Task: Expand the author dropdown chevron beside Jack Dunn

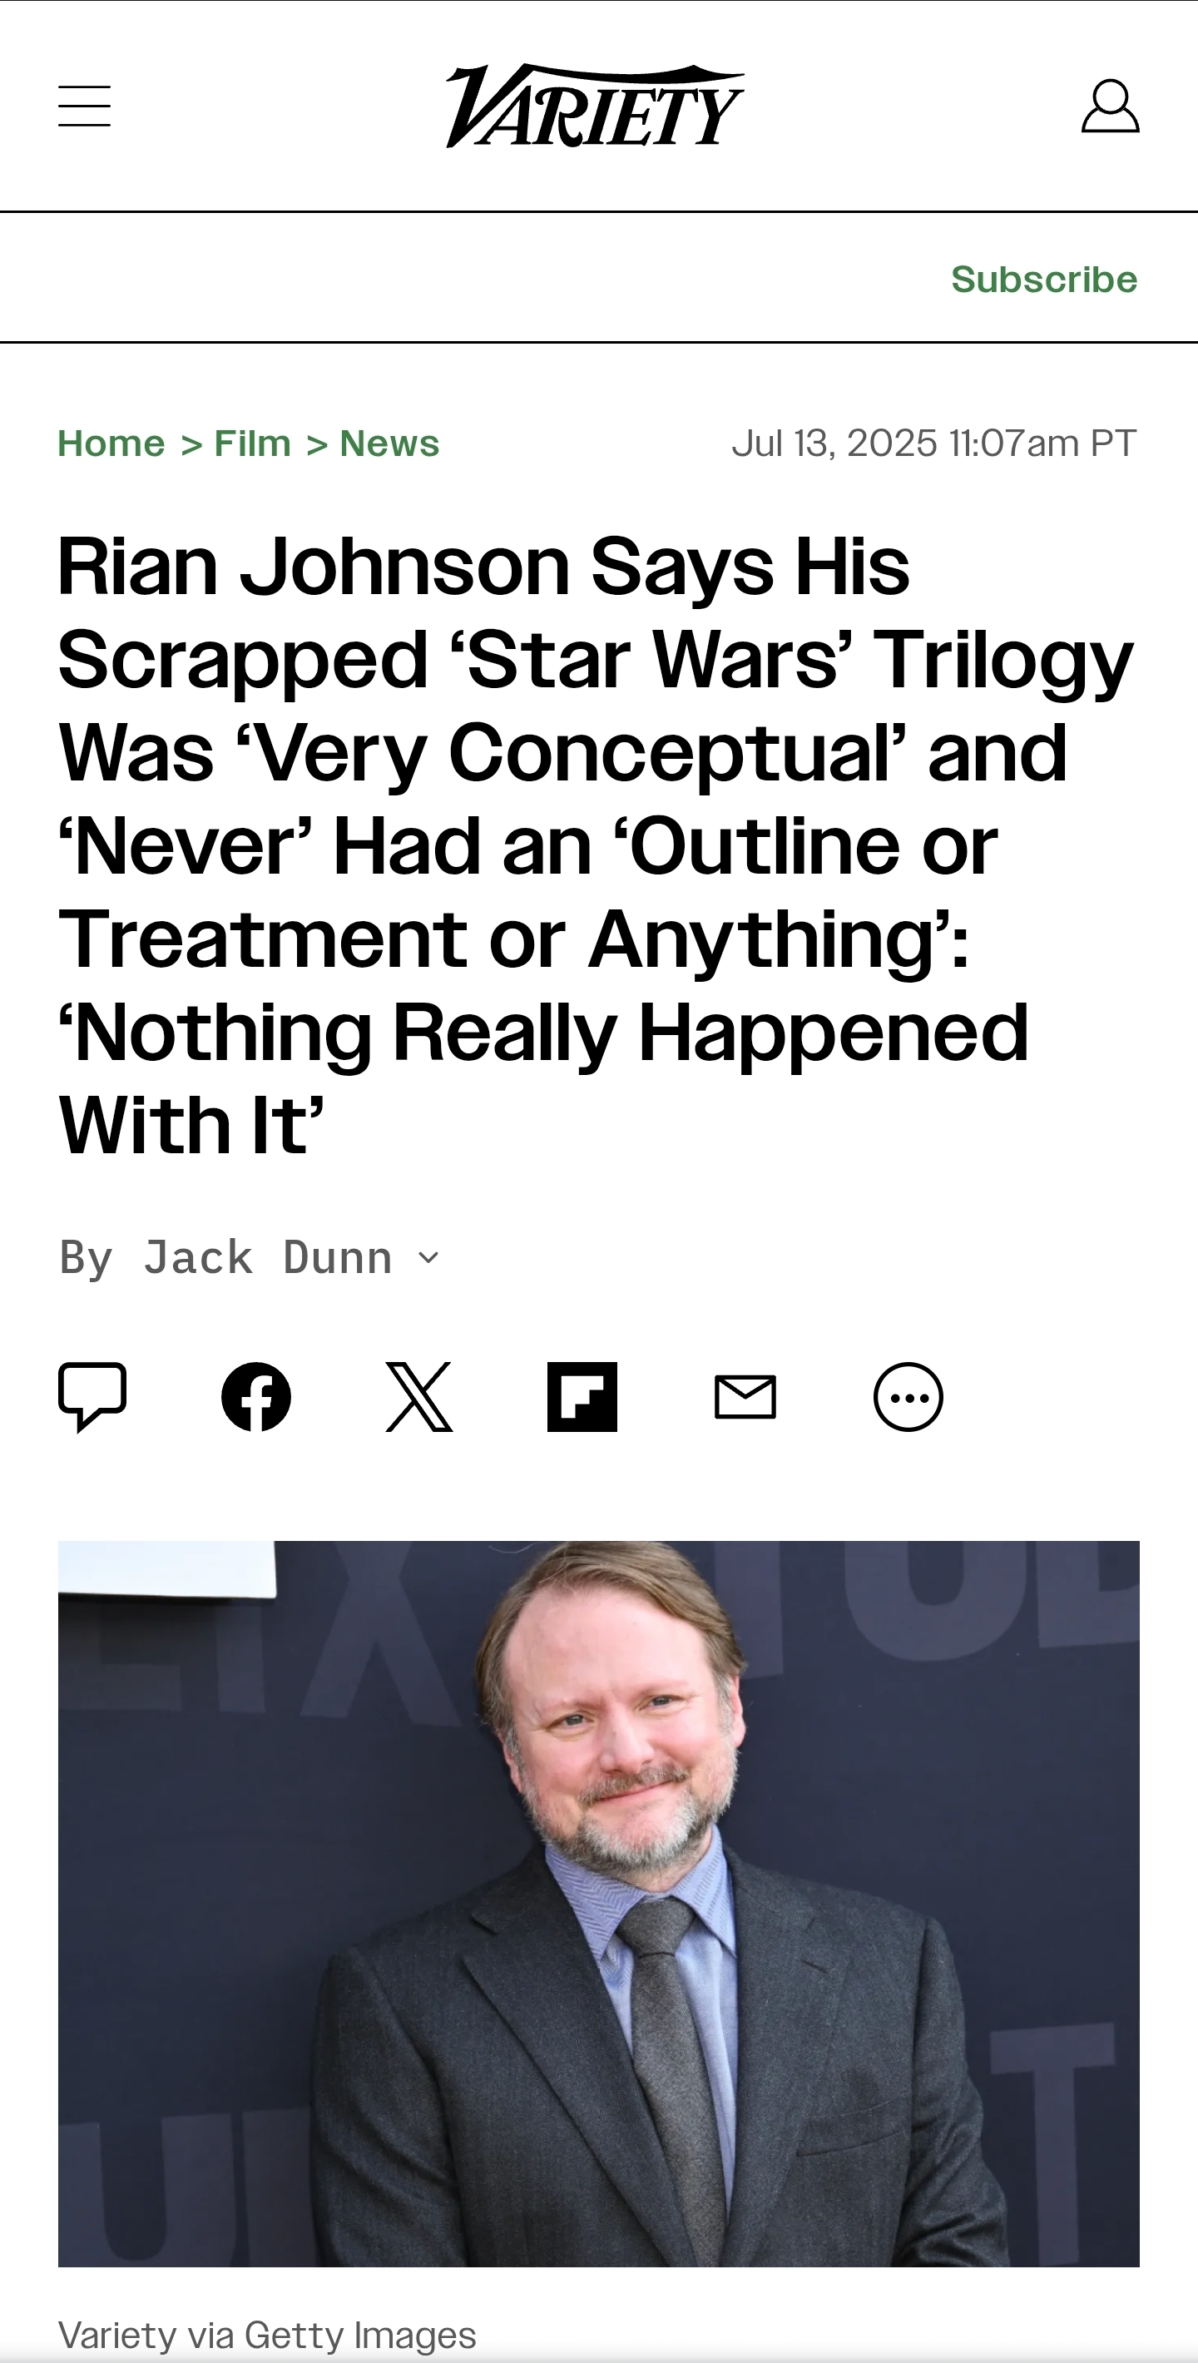Action: 428,1258
